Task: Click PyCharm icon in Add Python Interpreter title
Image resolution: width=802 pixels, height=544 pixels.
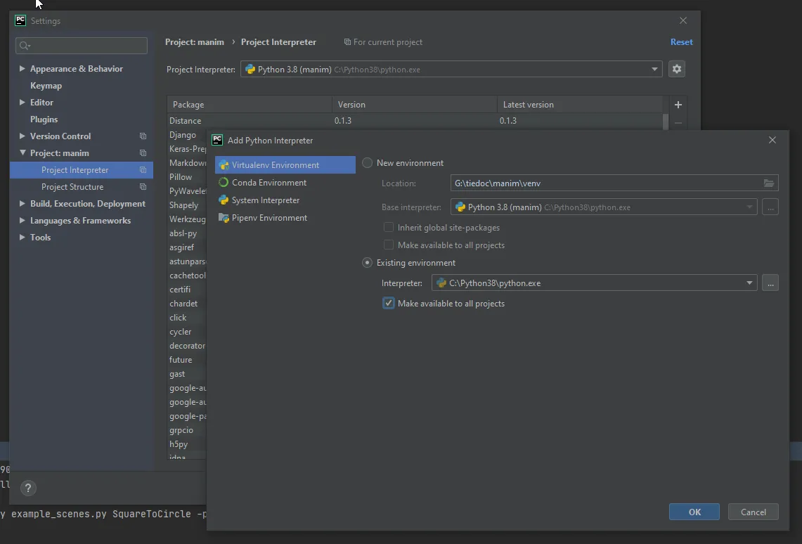Action: pyautogui.click(x=217, y=140)
